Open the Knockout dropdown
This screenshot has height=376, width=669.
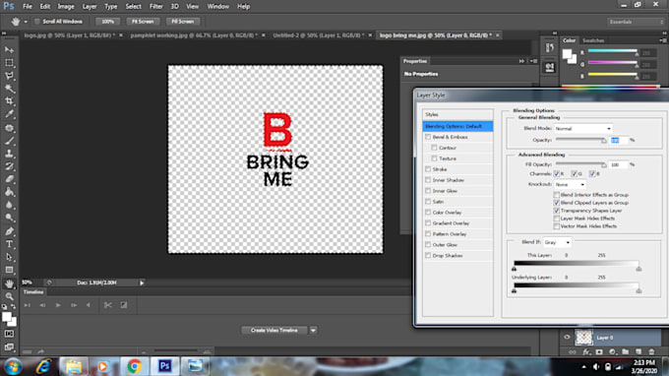[570, 184]
